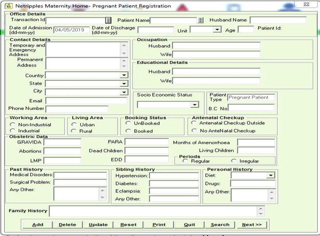This screenshot has width=320, height=236.
Task: Click Husband occupation field
Action: [x=216, y=46]
